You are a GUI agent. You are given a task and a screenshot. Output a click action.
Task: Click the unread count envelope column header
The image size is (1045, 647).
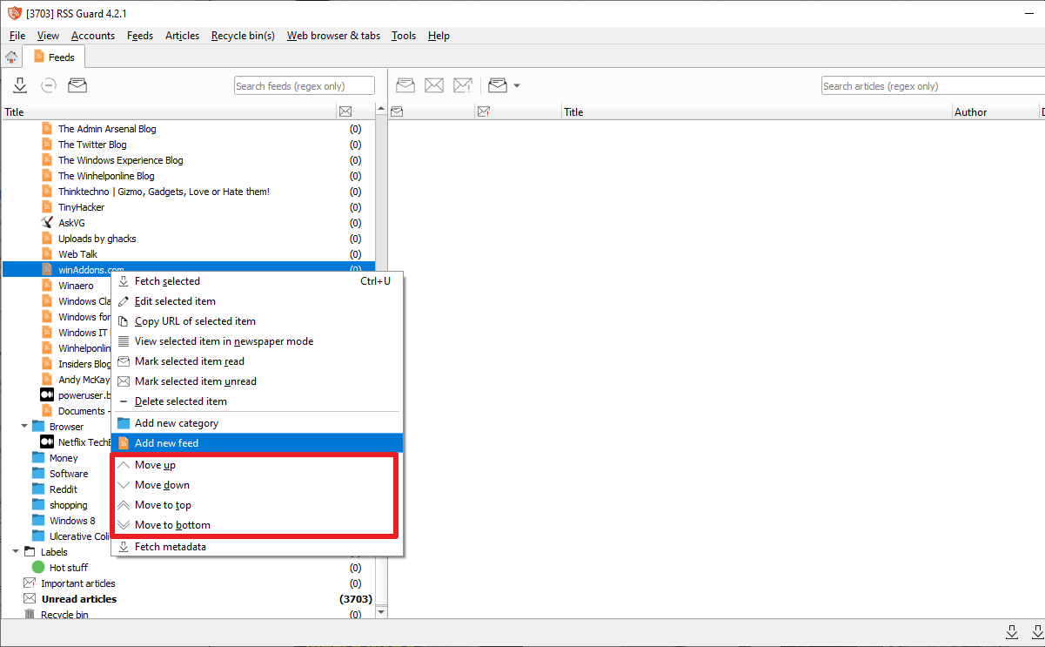coord(345,111)
